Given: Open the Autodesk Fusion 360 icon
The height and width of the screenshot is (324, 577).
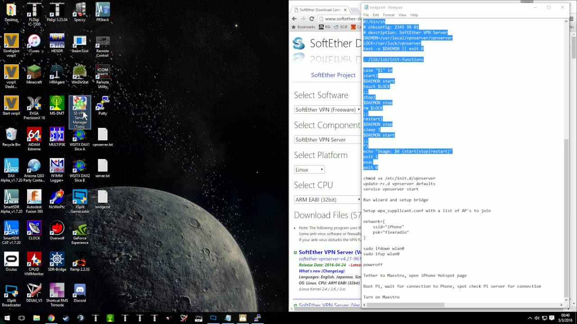Looking at the screenshot, I should click(x=34, y=202).
